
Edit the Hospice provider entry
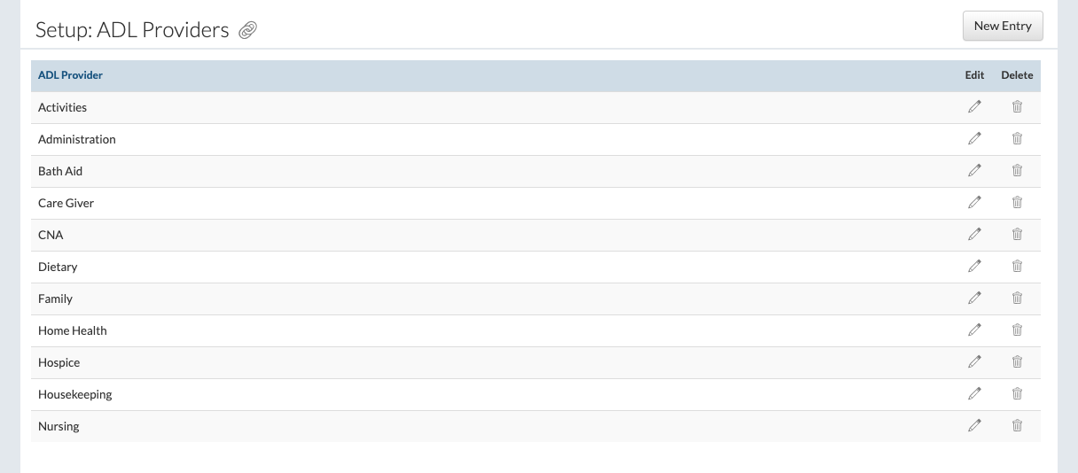(x=975, y=362)
